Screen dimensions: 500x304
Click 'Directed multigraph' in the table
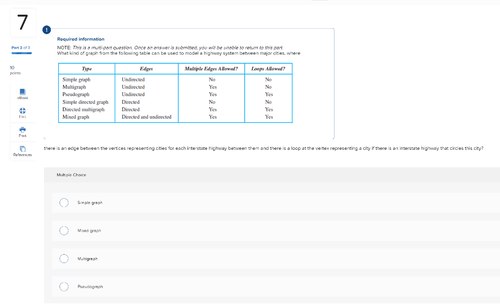tap(83, 109)
